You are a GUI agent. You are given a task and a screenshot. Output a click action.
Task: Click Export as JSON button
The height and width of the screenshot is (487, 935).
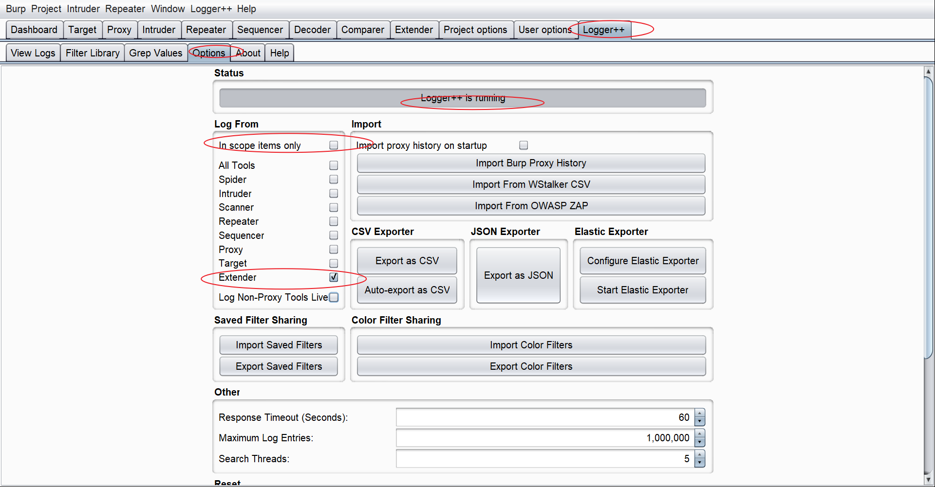coord(519,275)
